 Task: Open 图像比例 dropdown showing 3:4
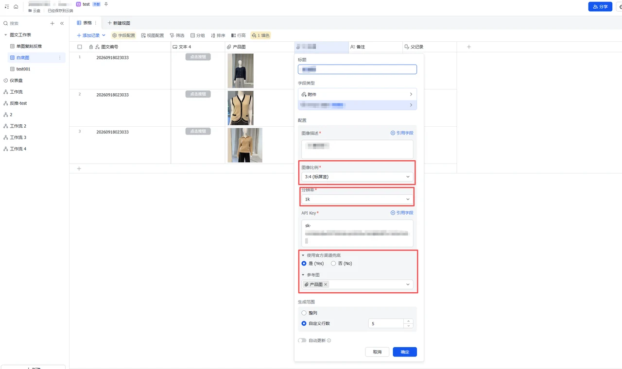(357, 177)
